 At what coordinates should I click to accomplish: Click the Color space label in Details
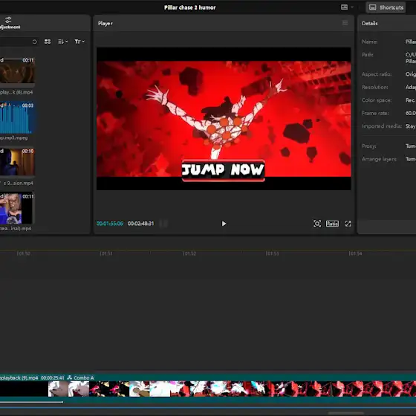click(377, 100)
